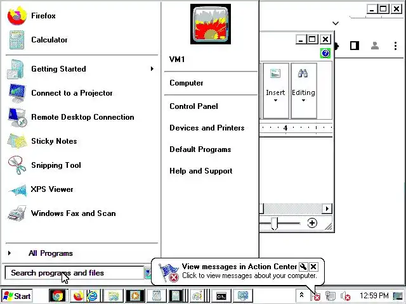Click the clock showing 12:59 PM
The image size is (406, 304).
pos(374,296)
